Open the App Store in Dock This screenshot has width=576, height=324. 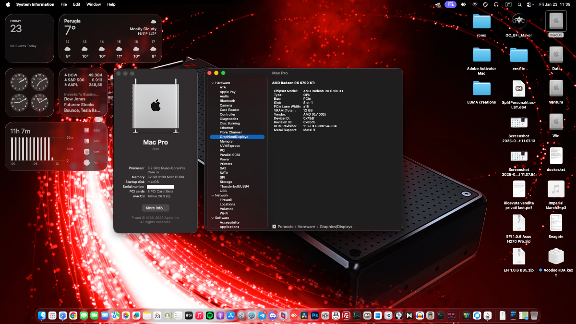tap(231, 316)
